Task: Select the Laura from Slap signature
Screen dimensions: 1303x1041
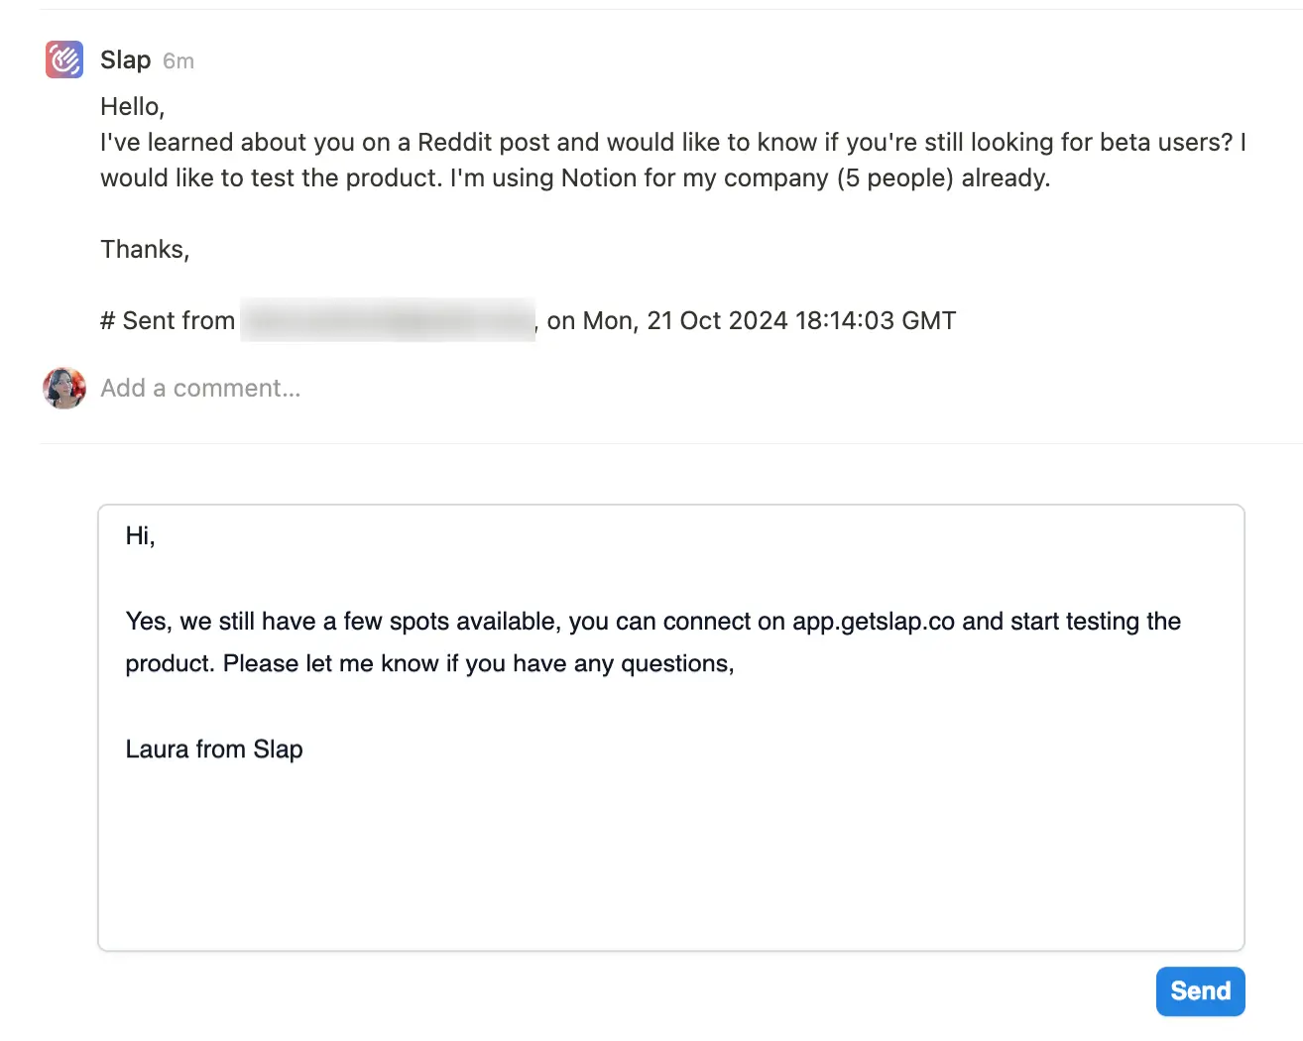Action: (213, 749)
